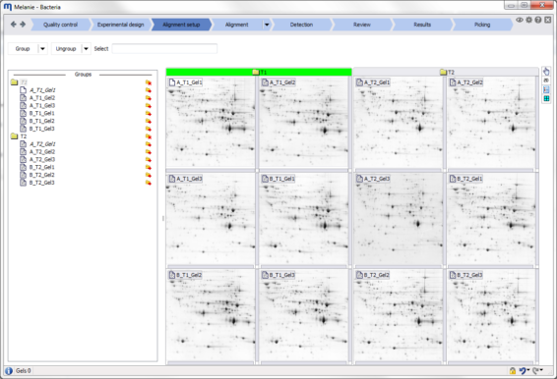This screenshot has height=379, width=557.
Task: Focus the Select input field
Action: point(164,48)
